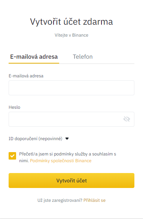The image size is (143, 219).
Task: Click the Vytvořit účet zdarma heading
Action: [x=71, y=22]
